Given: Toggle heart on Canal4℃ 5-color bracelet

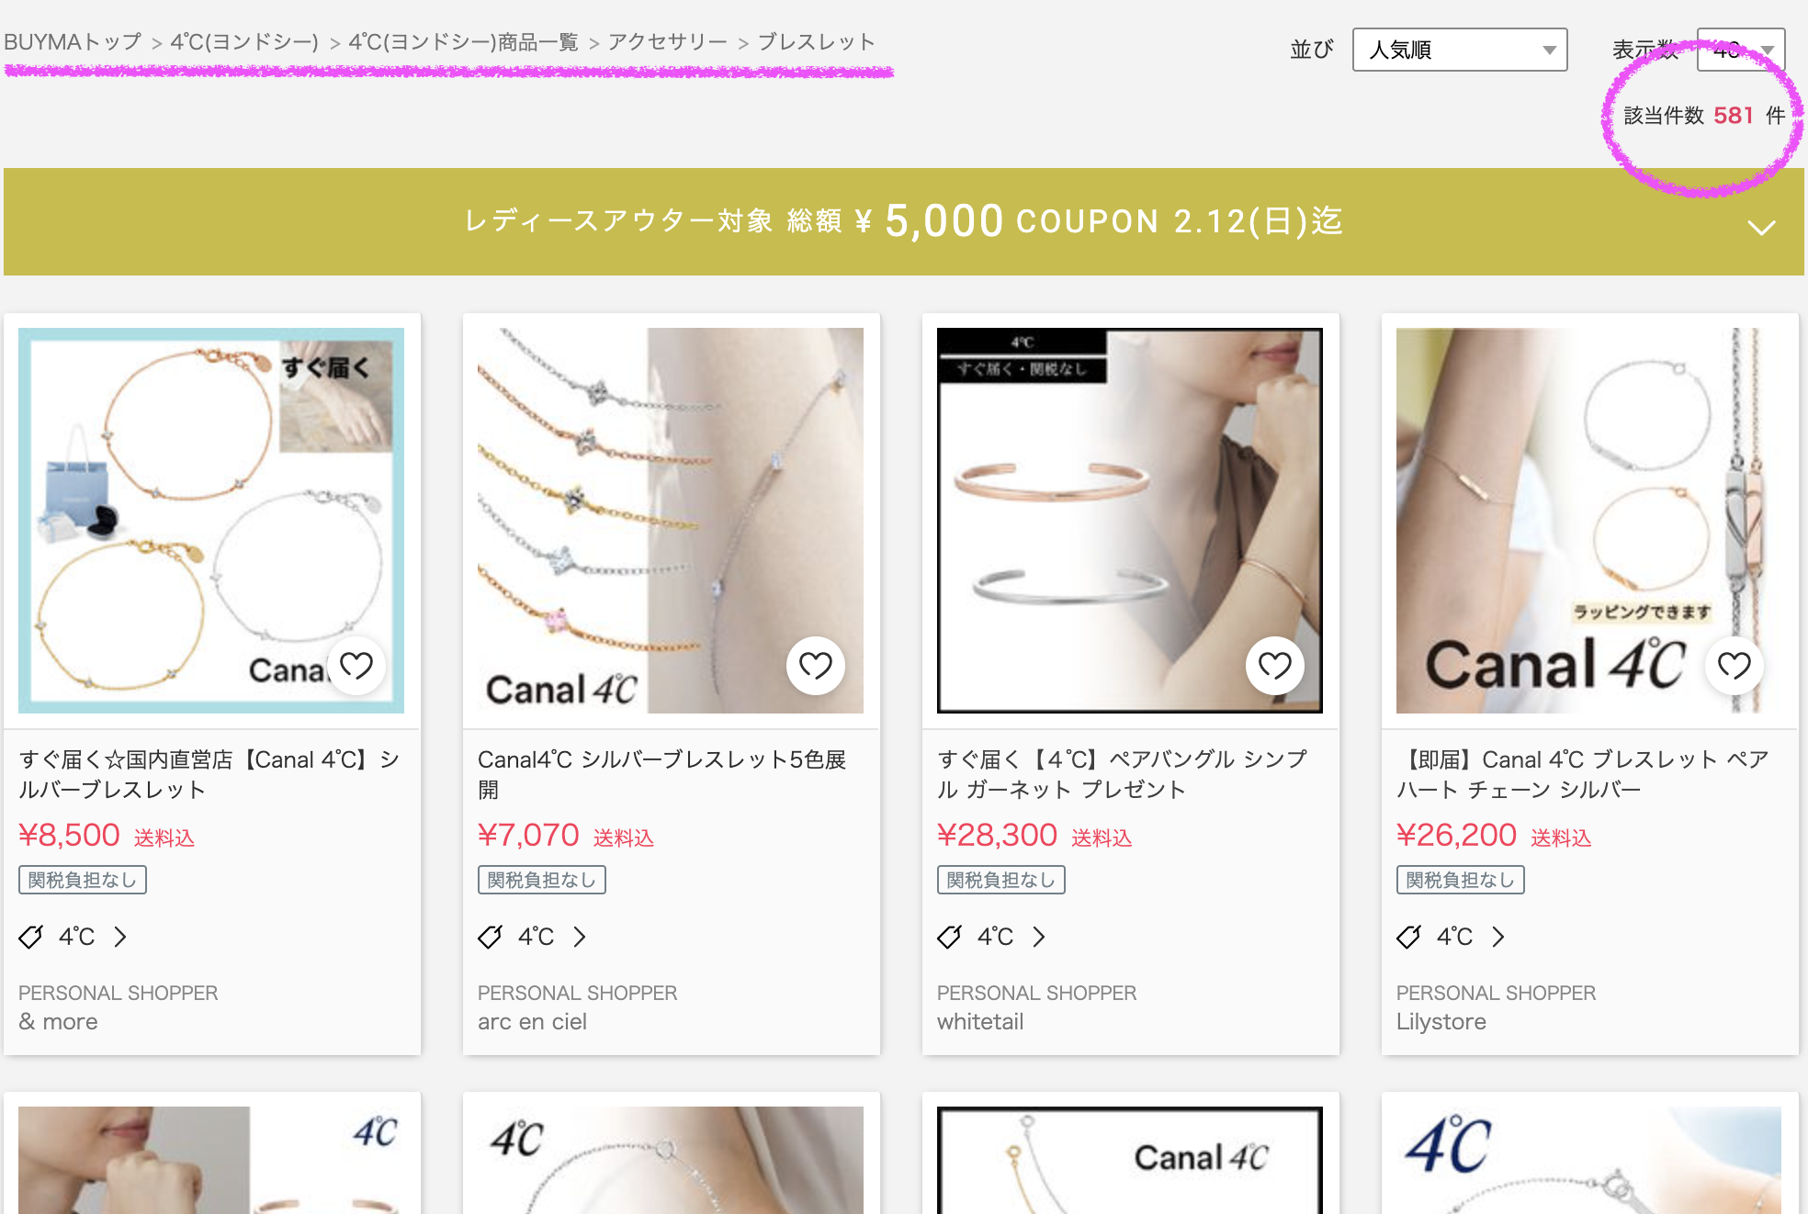Looking at the screenshot, I should point(816,665).
